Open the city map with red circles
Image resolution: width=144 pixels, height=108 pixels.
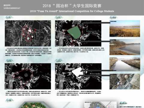(x=28, y=33)
